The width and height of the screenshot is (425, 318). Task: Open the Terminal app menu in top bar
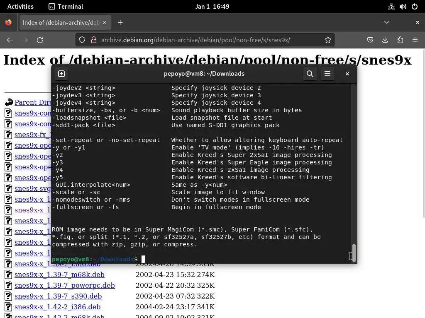coord(66,7)
